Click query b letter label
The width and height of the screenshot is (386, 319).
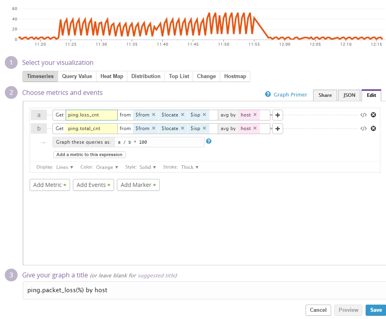(39, 128)
